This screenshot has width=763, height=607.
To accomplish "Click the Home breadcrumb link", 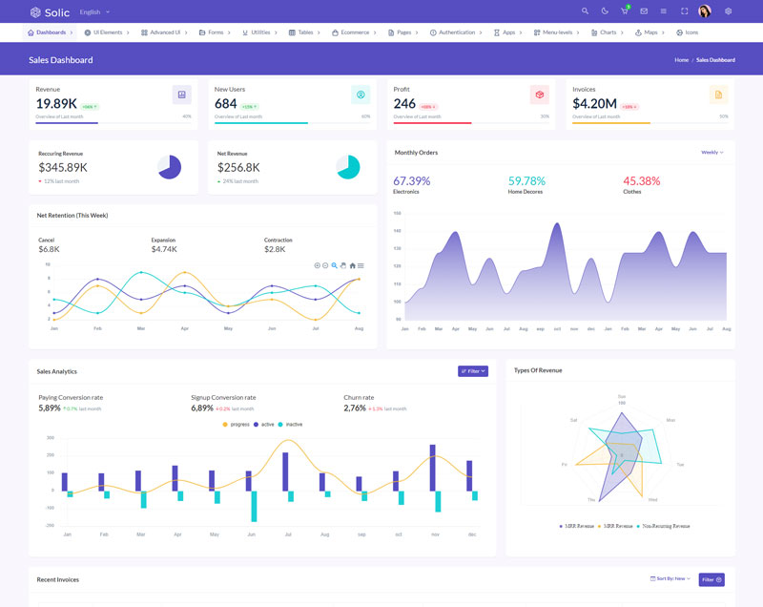I will [x=681, y=60].
